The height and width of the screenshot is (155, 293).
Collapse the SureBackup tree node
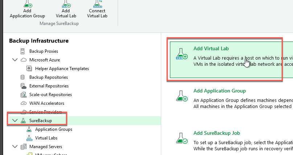(15, 121)
